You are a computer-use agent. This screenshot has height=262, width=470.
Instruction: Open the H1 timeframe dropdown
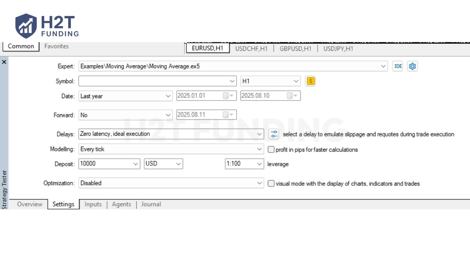tap(296, 81)
